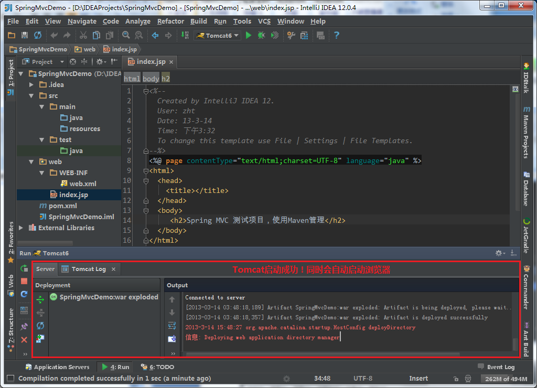Screen dimensions: 537x388
Task: Click the Deploy all icon in Deployment
Action: 40,299
